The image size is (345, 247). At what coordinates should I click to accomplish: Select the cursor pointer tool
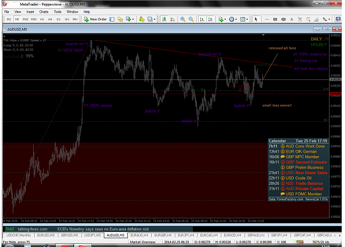(x=256, y=19)
